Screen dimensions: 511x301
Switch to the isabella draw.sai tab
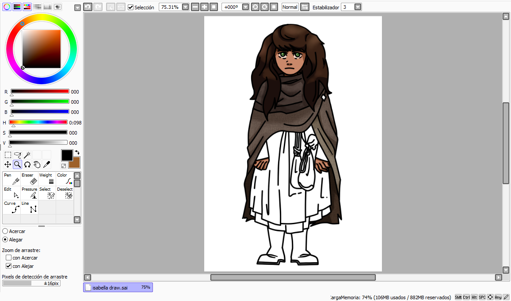(118, 287)
